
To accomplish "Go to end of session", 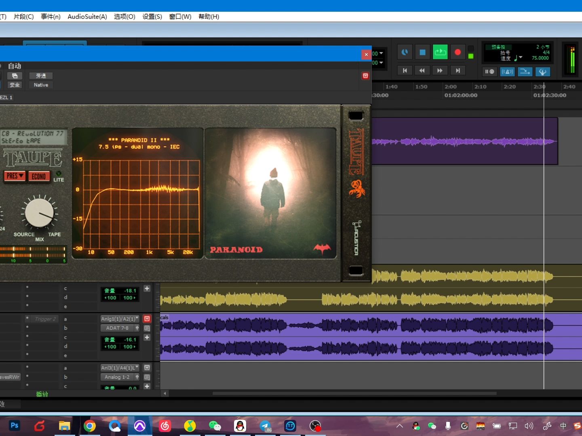I will pyautogui.click(x=458, y=71).
